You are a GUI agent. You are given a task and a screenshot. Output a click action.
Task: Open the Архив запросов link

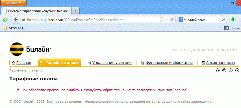click(x=220, y=62)
